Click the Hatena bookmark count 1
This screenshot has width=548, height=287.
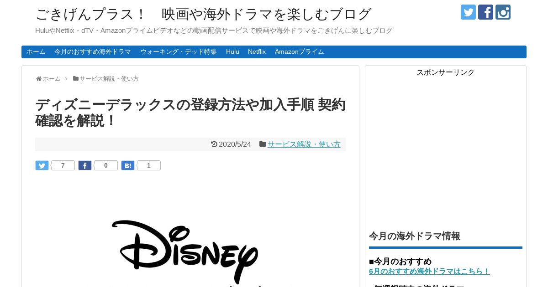tap(149, 165)
